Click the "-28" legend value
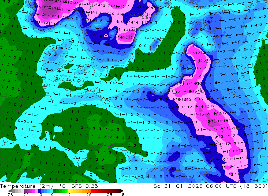The image size is (268, 196). [x=9, y=194]
